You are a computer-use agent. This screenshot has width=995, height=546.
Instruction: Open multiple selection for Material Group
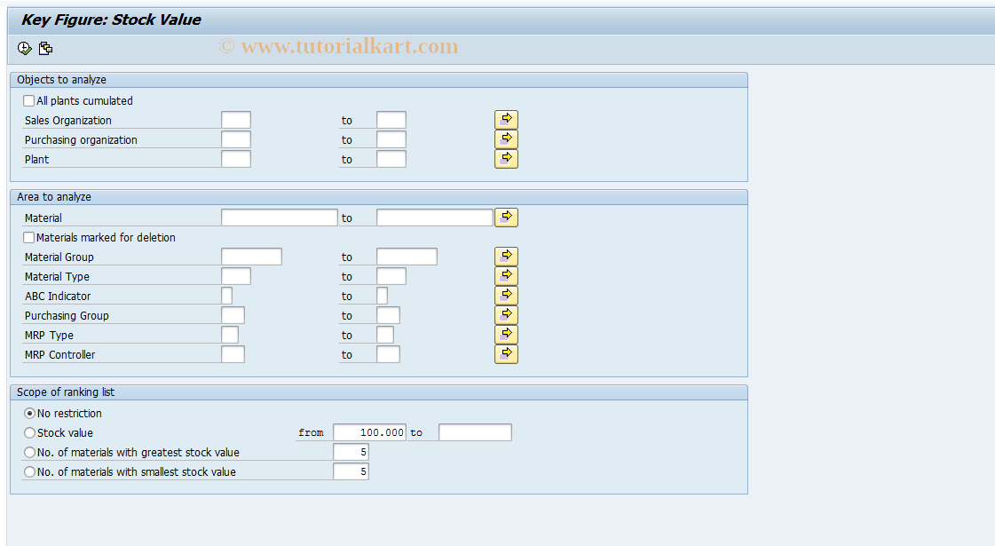[506, 256]
